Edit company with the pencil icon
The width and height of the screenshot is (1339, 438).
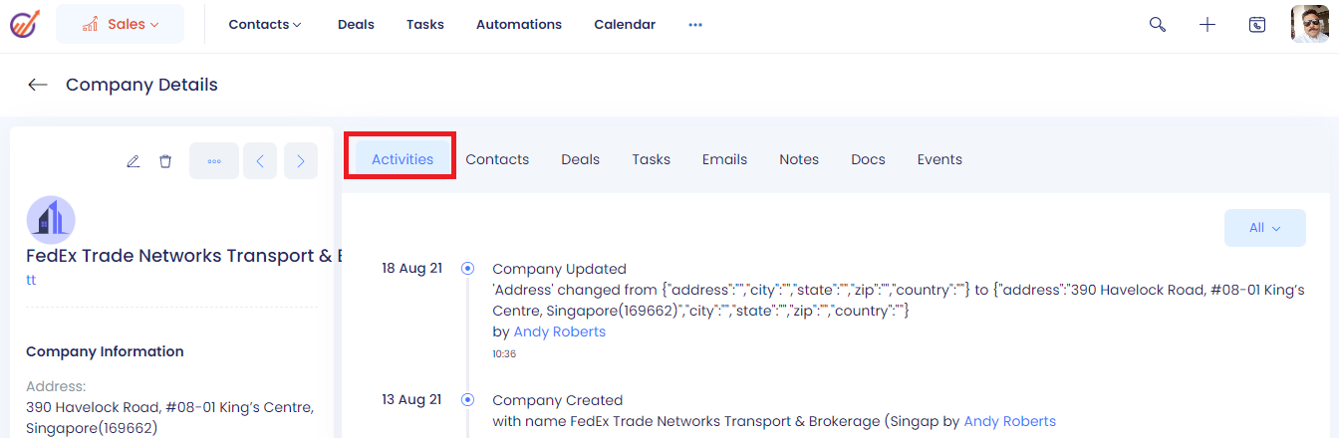click(134, 161)
